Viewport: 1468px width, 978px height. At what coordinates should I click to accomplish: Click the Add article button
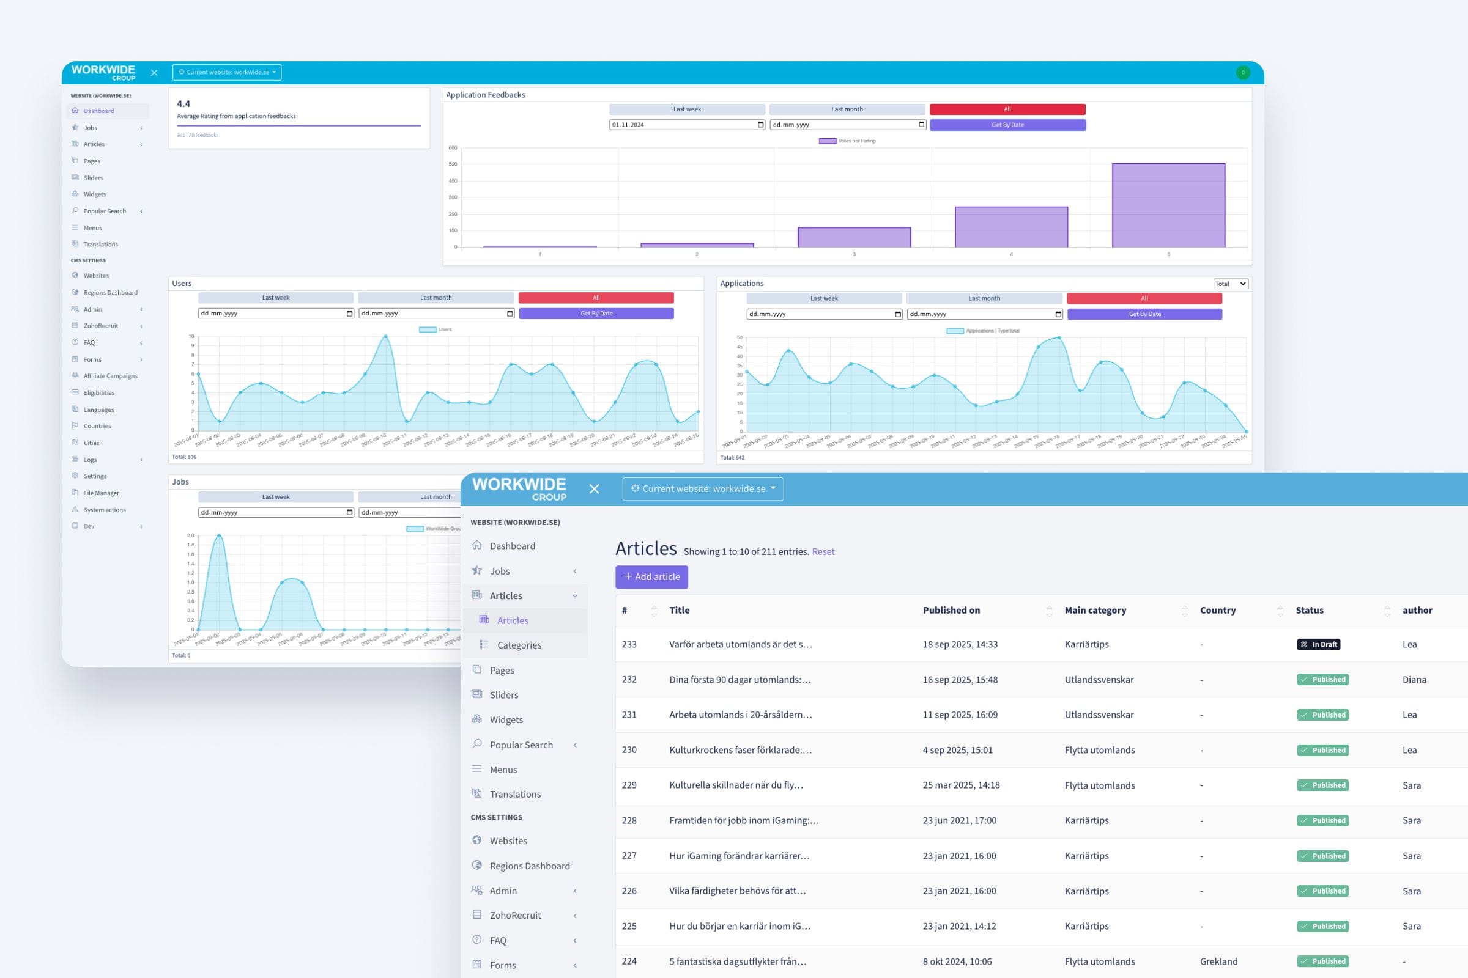(x=651, y=576)
